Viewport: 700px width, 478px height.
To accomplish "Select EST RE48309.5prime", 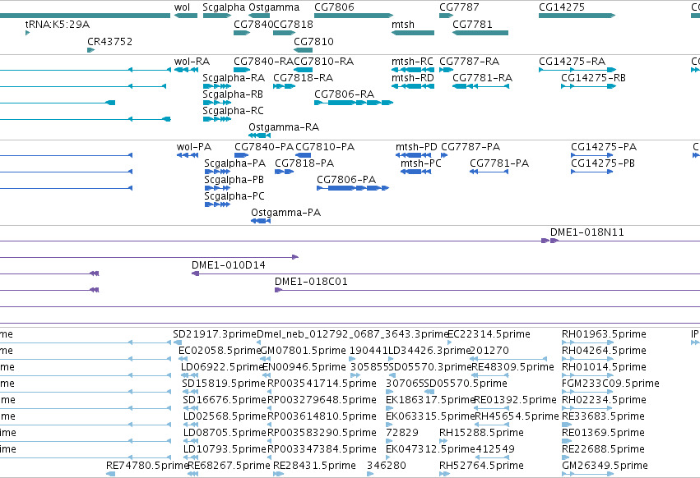I will coord(512,367).
